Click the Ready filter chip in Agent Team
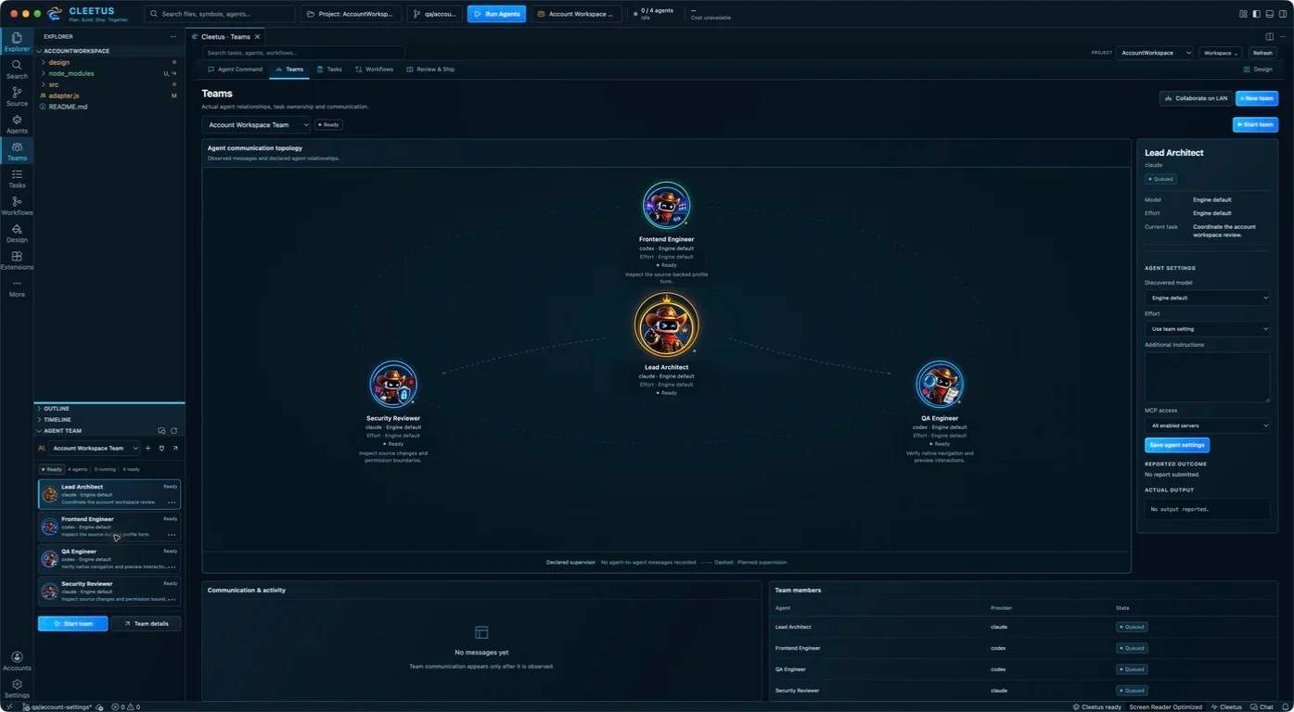This screenshot has width=1294, height=712. point(53,469)
